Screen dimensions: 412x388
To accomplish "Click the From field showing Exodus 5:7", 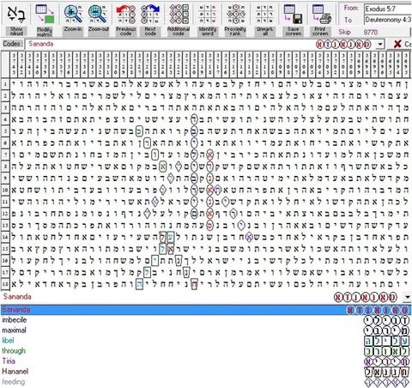I will pyautogui.click(x=388, y=9).
